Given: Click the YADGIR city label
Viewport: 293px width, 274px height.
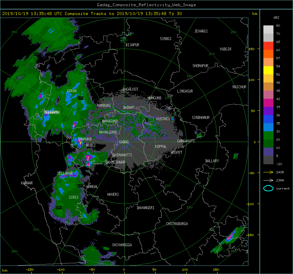Looking at the screenshot, I should point(225,49).
